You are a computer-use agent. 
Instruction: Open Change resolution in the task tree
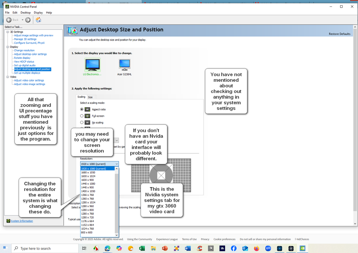pos(24,51)
